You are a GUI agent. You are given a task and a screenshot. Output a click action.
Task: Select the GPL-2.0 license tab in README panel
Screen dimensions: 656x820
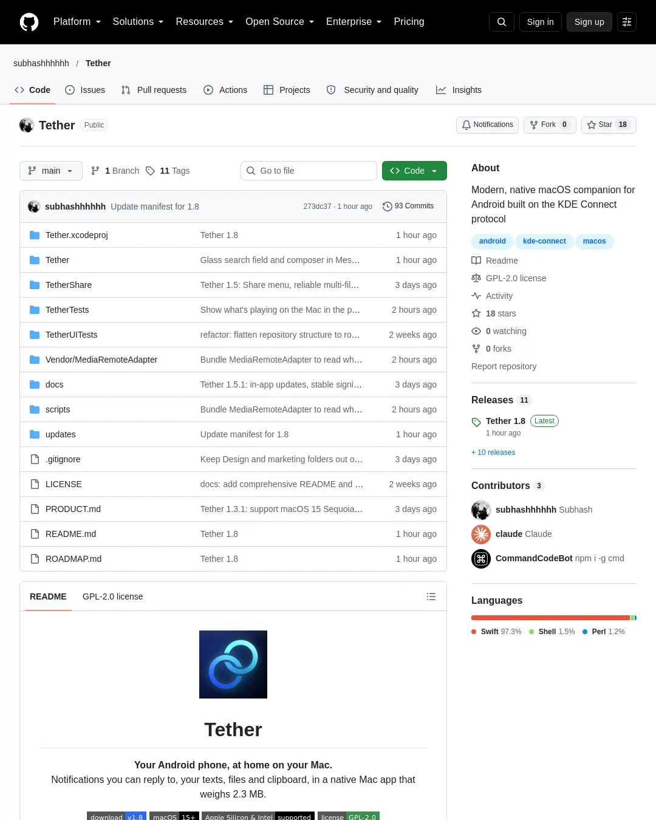tap(113, 596)
